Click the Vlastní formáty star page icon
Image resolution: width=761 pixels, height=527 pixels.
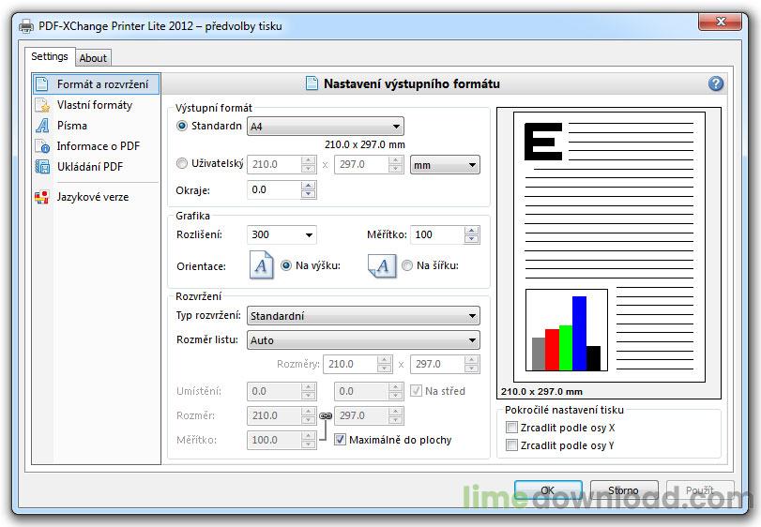tap(42, 105)
